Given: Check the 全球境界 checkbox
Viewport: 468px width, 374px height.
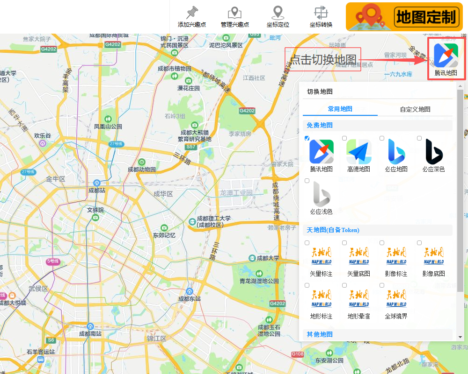Looking at the screenshot, I should [382, 285].
